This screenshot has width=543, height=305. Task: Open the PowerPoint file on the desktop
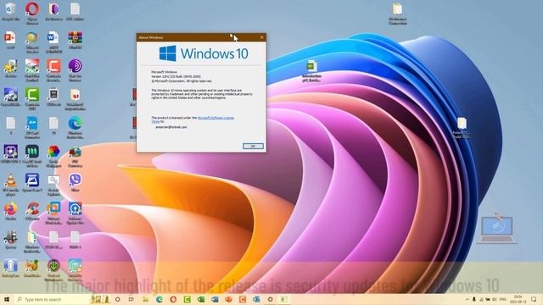(10, 40)
